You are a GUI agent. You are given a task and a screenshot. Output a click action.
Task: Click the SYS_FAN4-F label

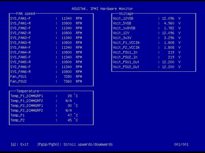20,47
